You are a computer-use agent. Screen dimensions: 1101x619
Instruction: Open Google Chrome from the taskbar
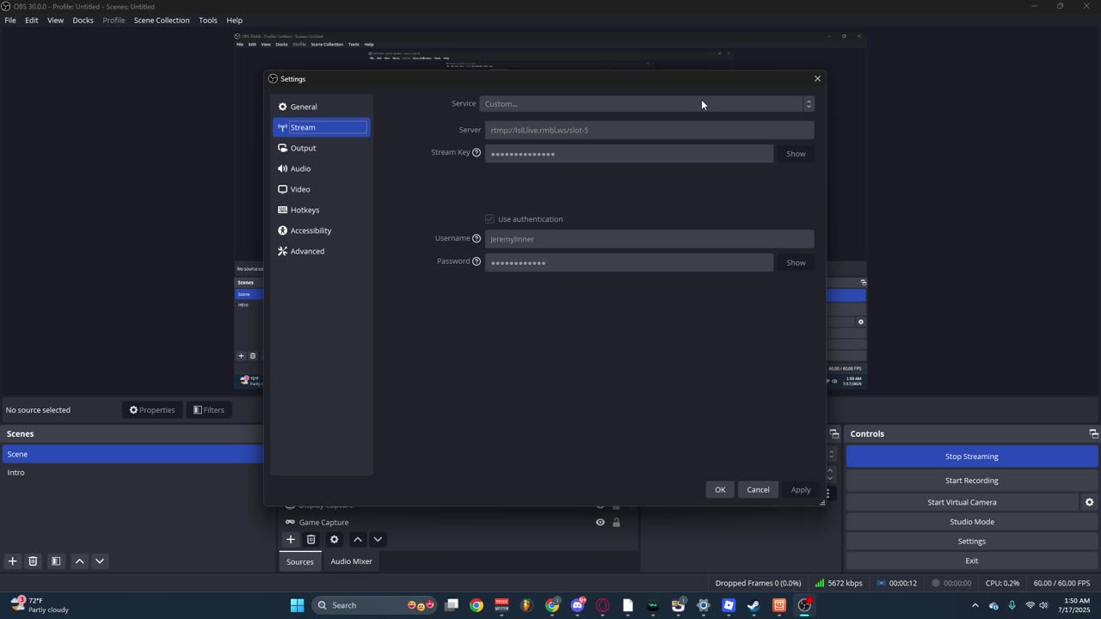(477, 605)
